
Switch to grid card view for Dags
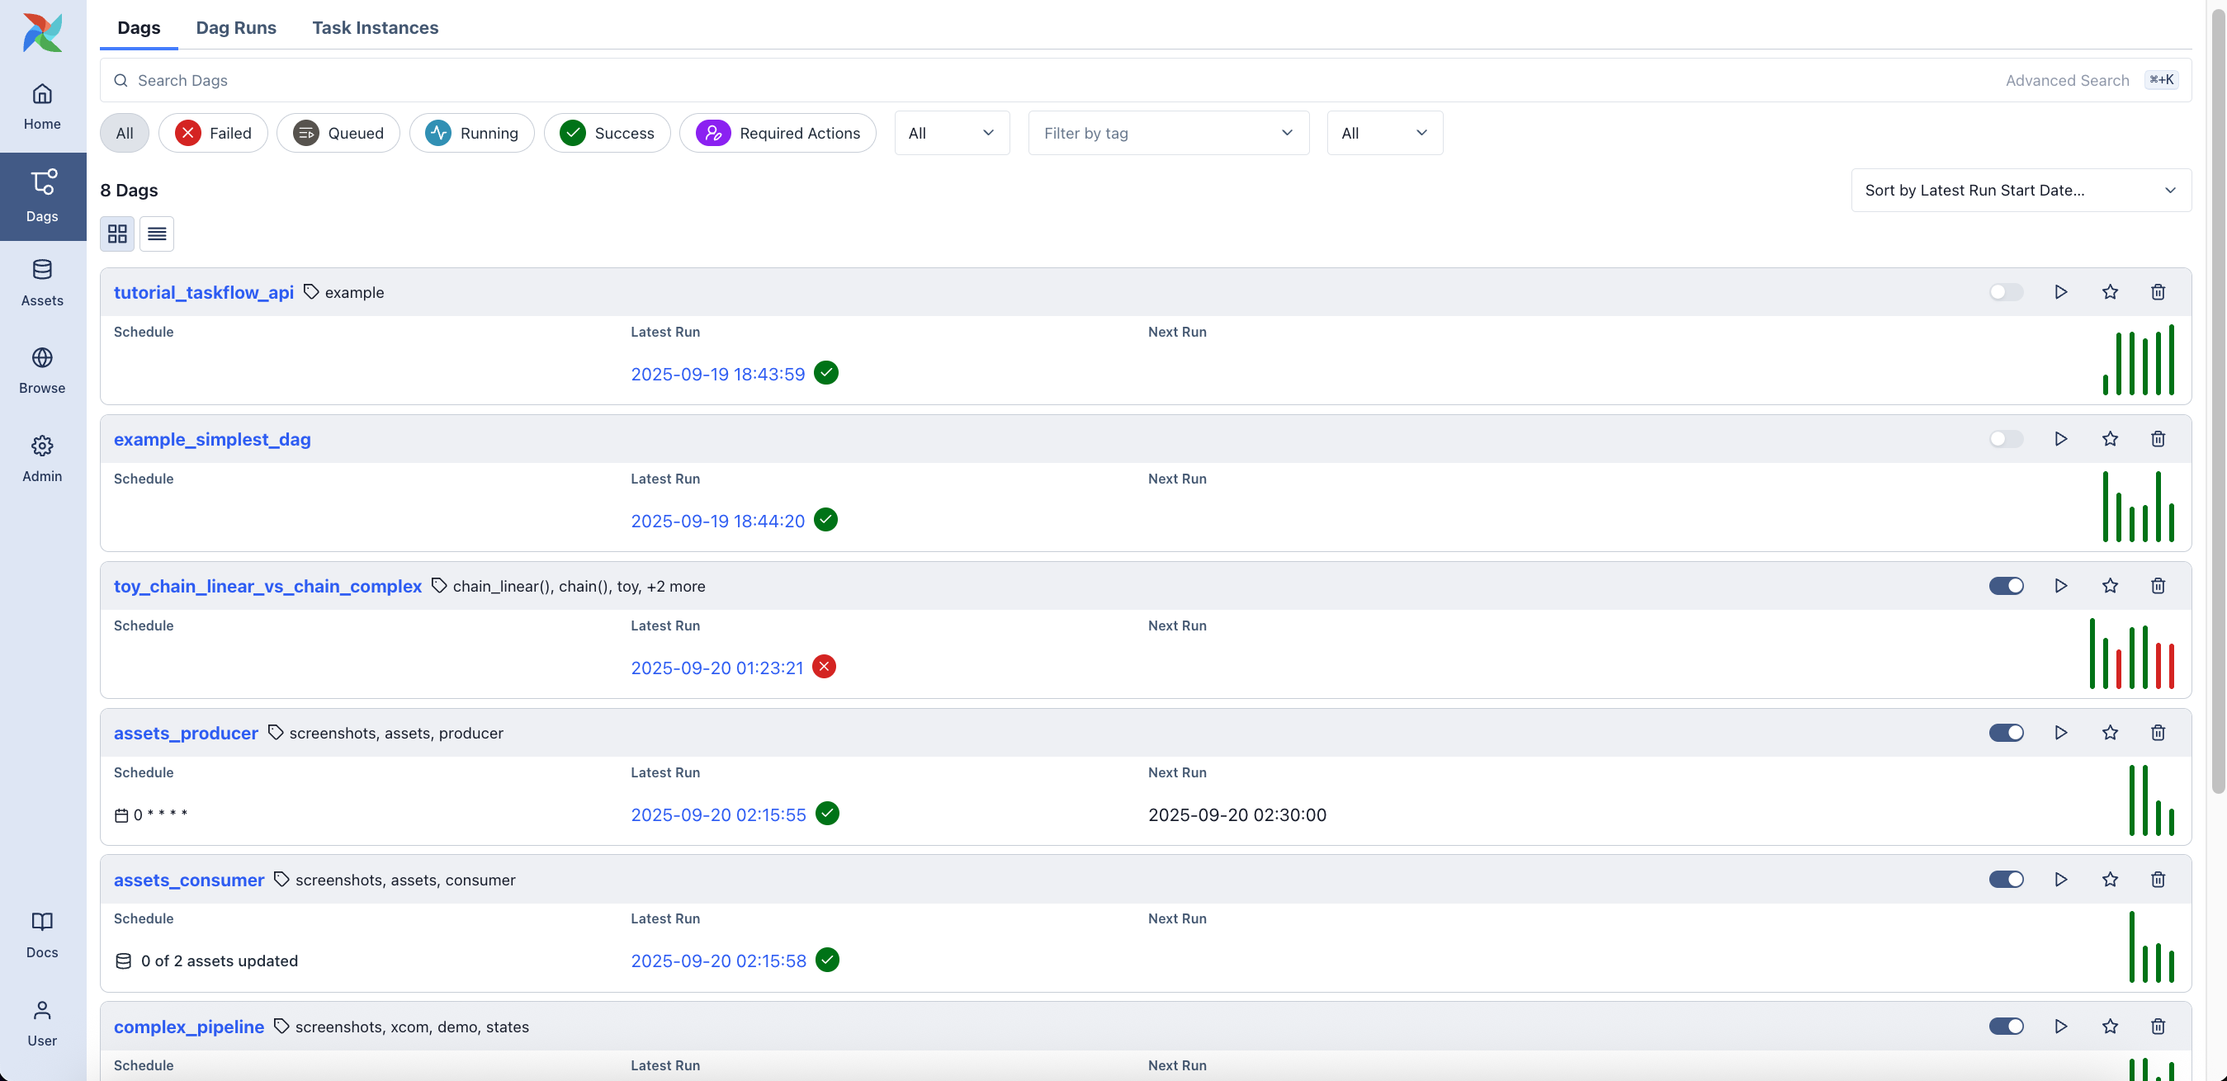[117, 234]
